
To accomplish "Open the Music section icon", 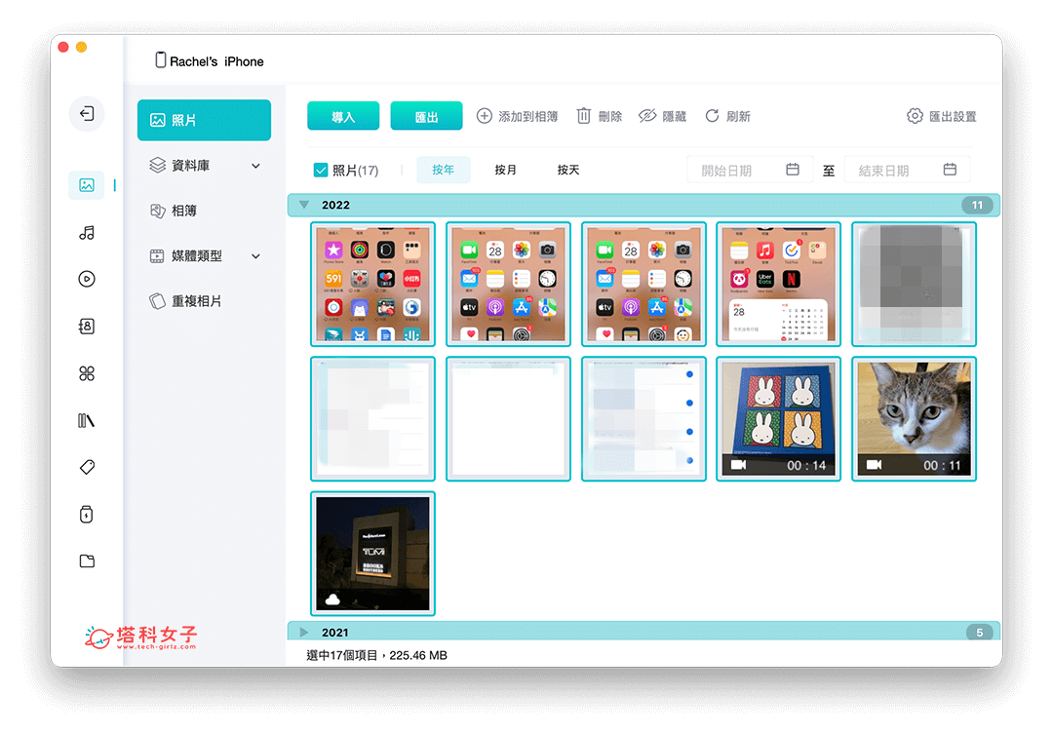I will tap(87, 232).
